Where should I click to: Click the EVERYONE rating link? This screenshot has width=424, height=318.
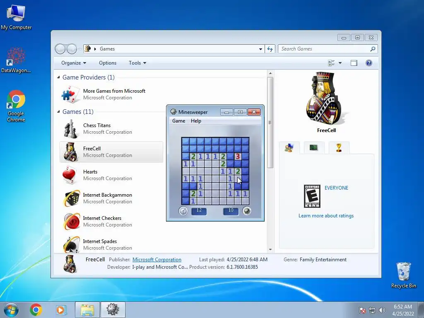pyautogui.click(x=336, y=188)
